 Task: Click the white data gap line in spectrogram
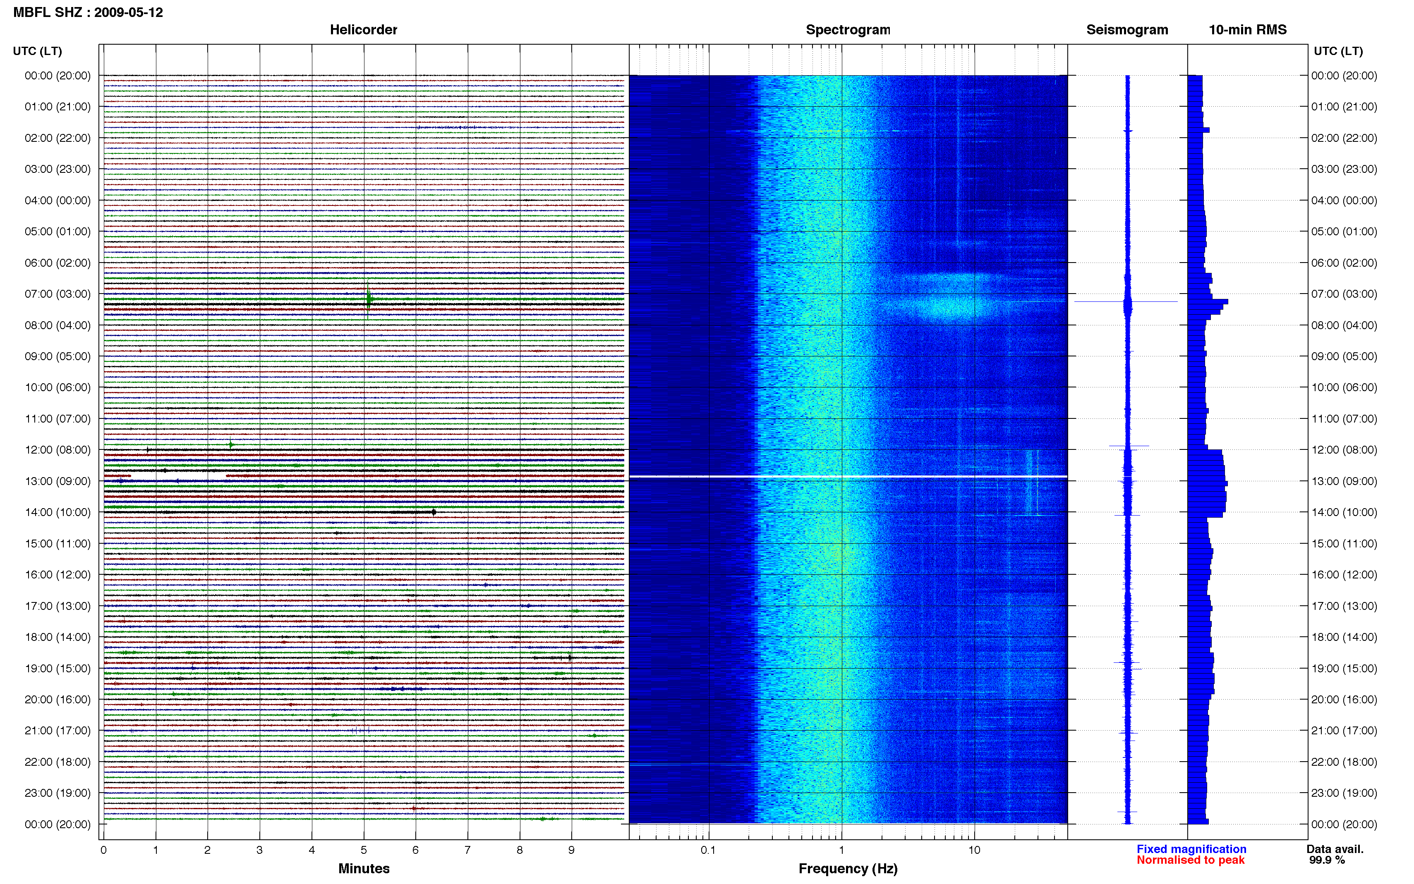[x=848, y=476]
